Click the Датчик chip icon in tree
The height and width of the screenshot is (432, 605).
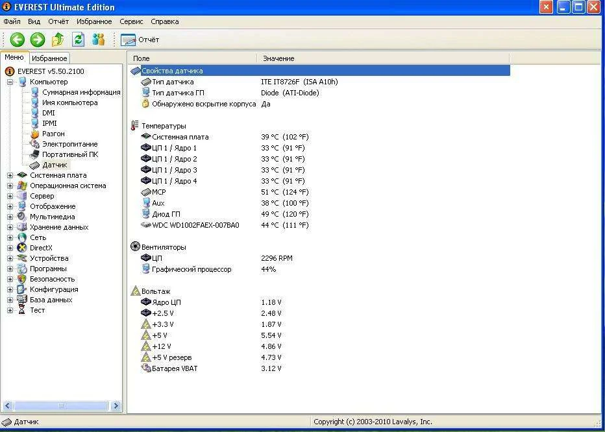(34, 165)
